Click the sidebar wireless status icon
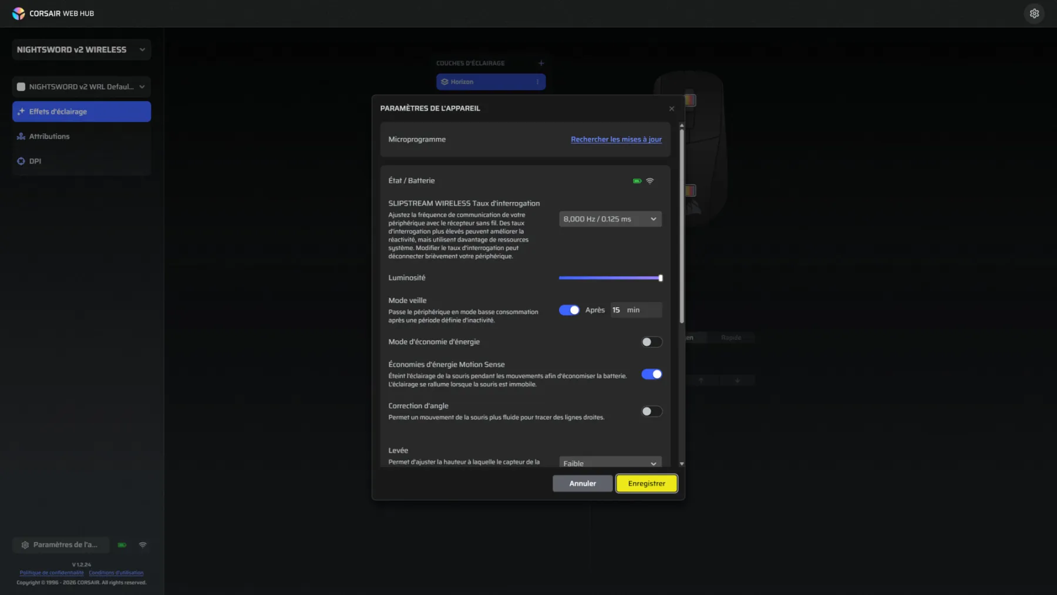Image resolution: width=1057 pixels, height=595 pixels. [143, 545]
